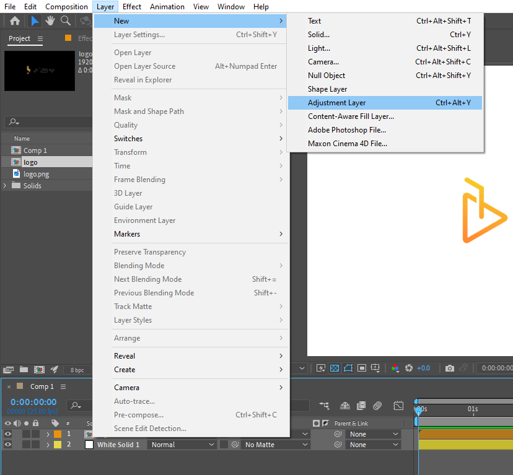Hide layer 1 using its eye icon
513x475 pixels.
point(8,434)
